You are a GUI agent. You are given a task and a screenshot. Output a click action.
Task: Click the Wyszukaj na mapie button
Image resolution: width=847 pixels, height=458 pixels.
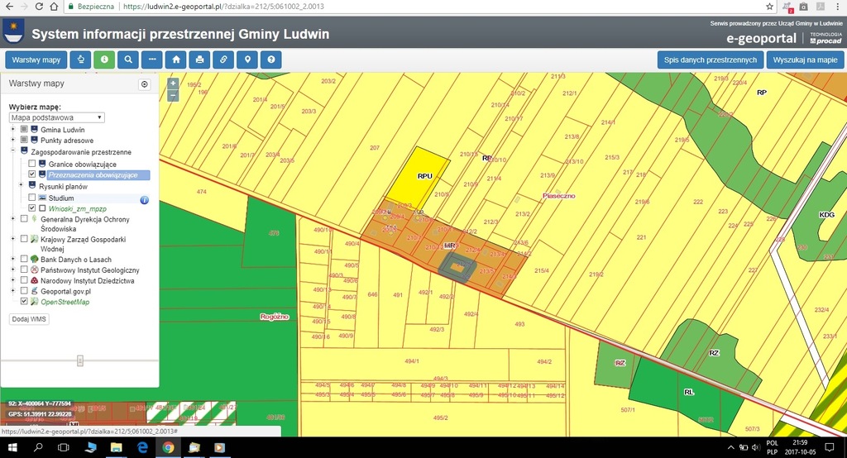pos(804,60)
